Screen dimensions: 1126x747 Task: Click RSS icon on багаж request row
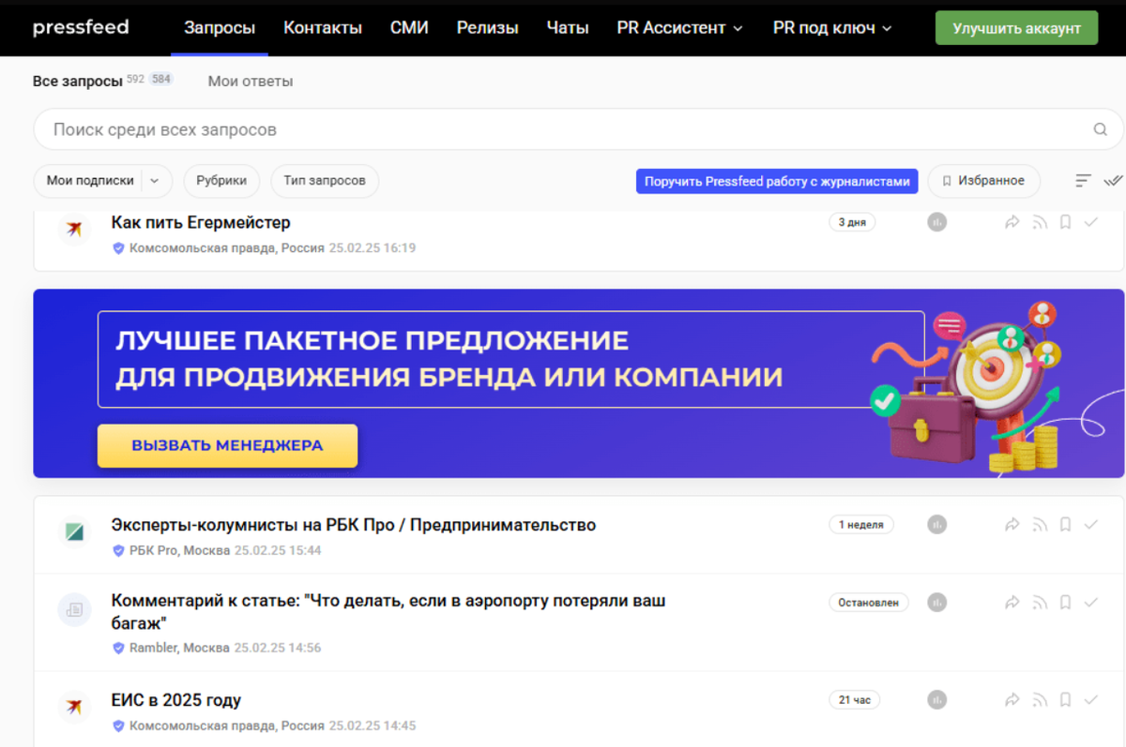tap(1039, 602)
